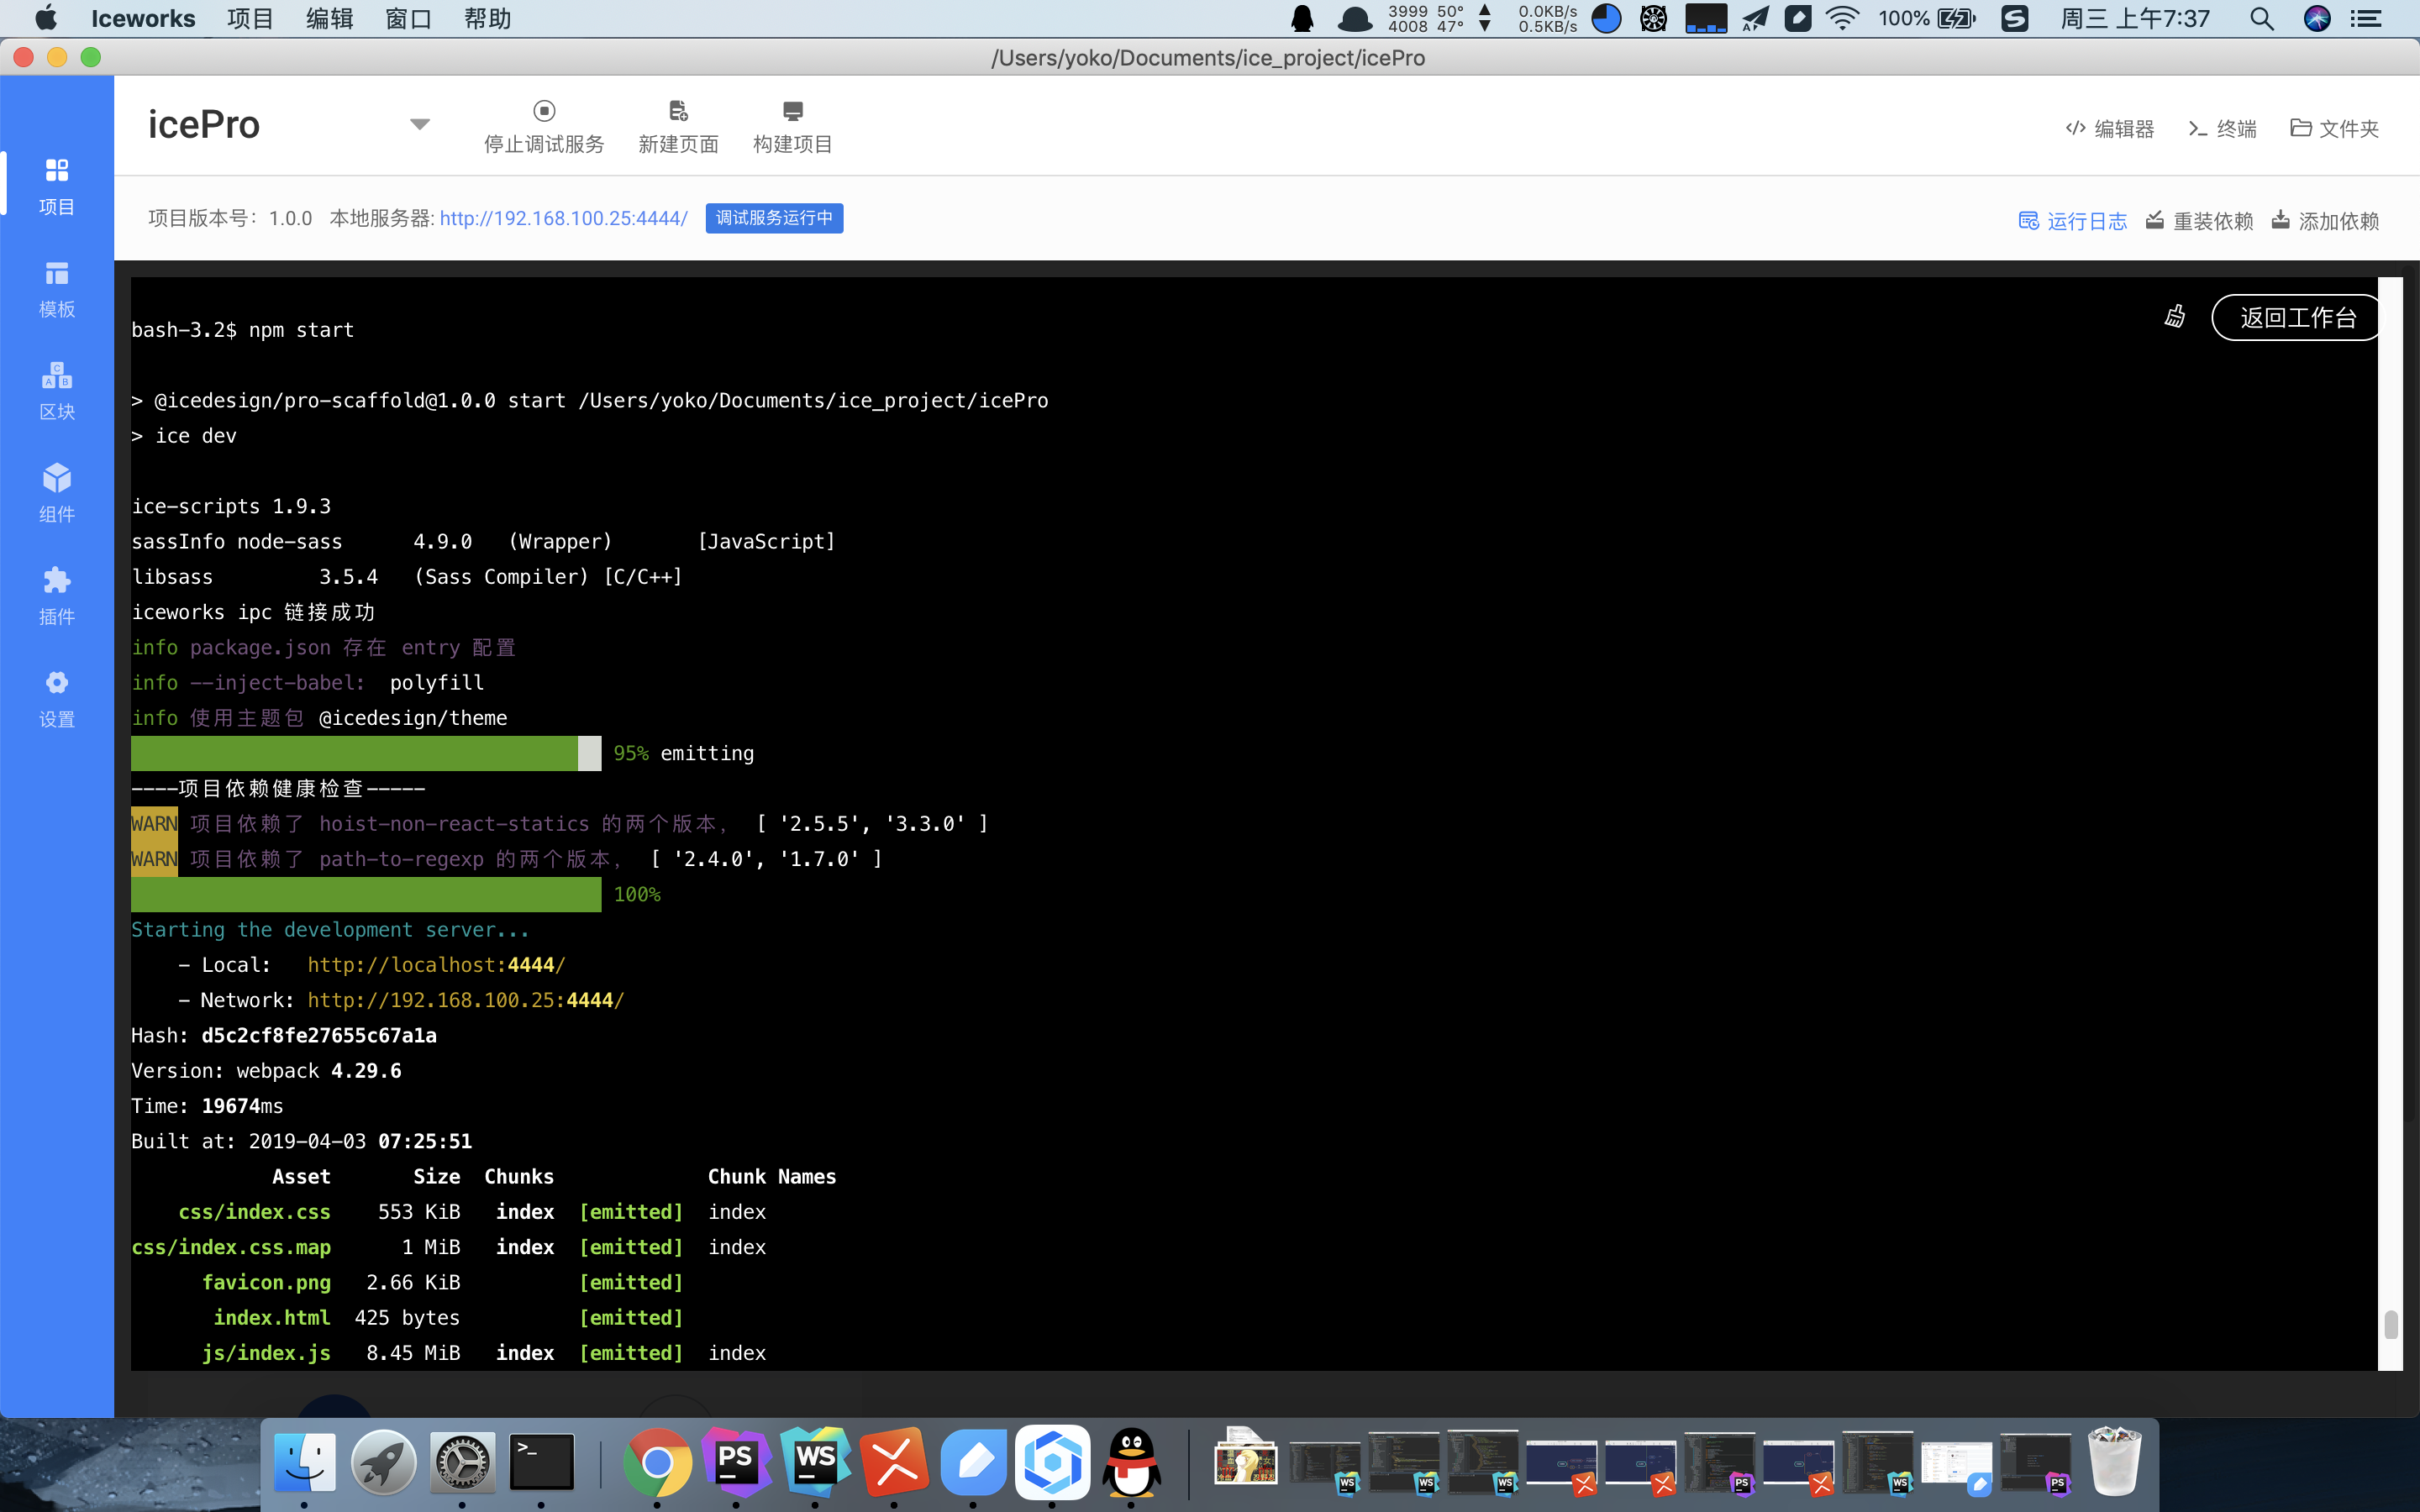Open the 编辑 menu

click(330, 19)
